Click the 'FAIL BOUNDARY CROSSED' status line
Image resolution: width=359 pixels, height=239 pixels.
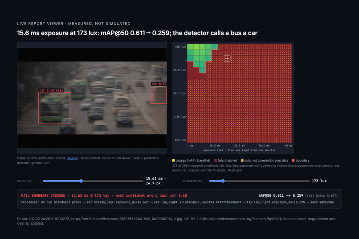pos(104,196)
